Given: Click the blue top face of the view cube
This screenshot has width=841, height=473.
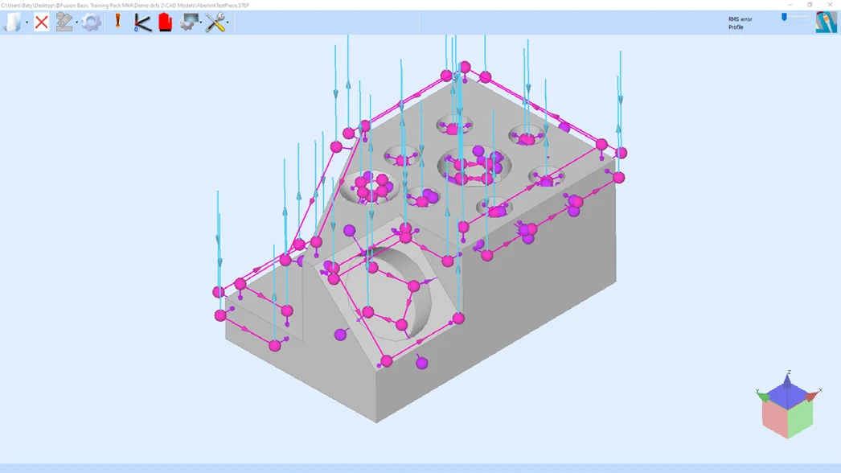Looking at the screenshot, I should [x=787, y=397].
